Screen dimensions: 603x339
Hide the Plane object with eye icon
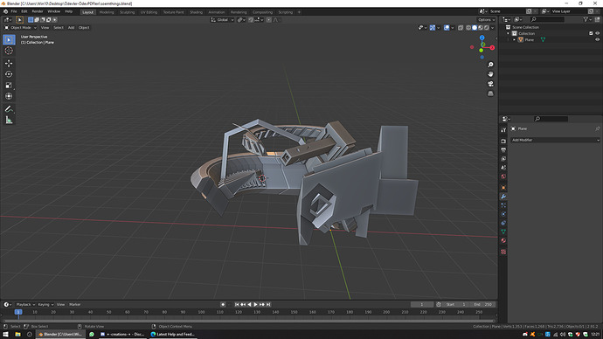pyautogui.click(x=597, y=39)
